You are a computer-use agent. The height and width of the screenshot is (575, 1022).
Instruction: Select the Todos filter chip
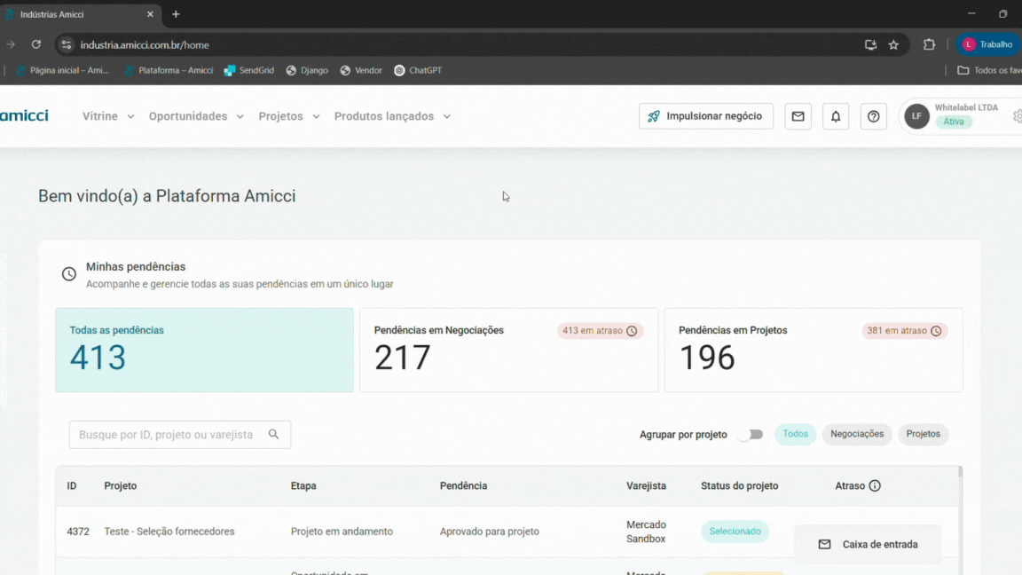point(795,435)
